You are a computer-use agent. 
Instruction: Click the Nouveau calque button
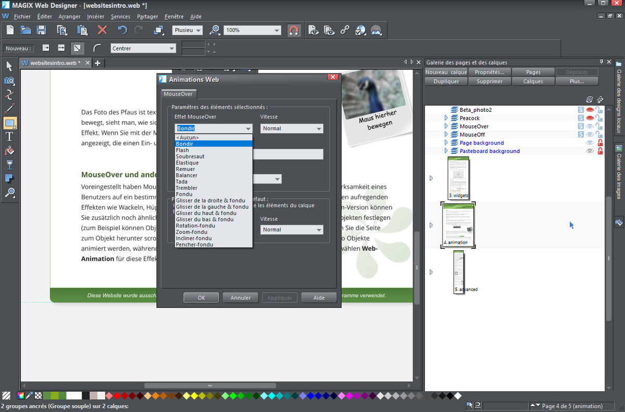446,72
